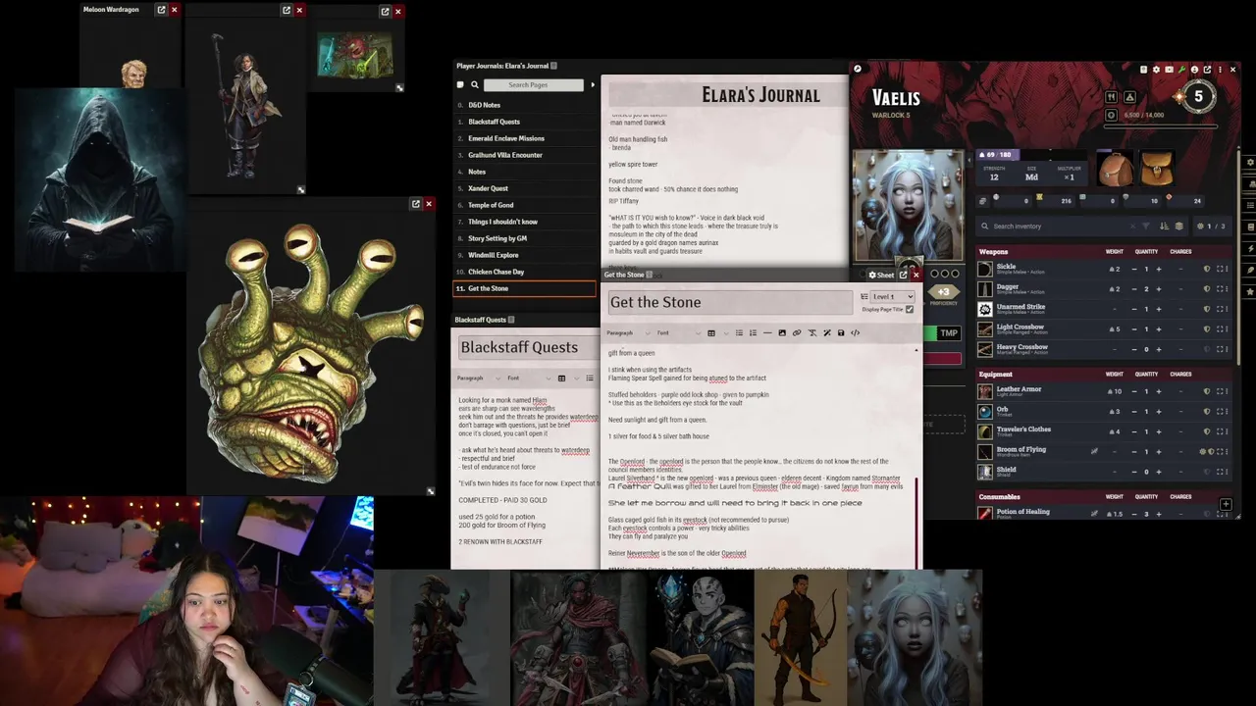Screen dimensions: 1256x706
Task: Click the Search Pages field in journal
Action: (x=533, y=84)
